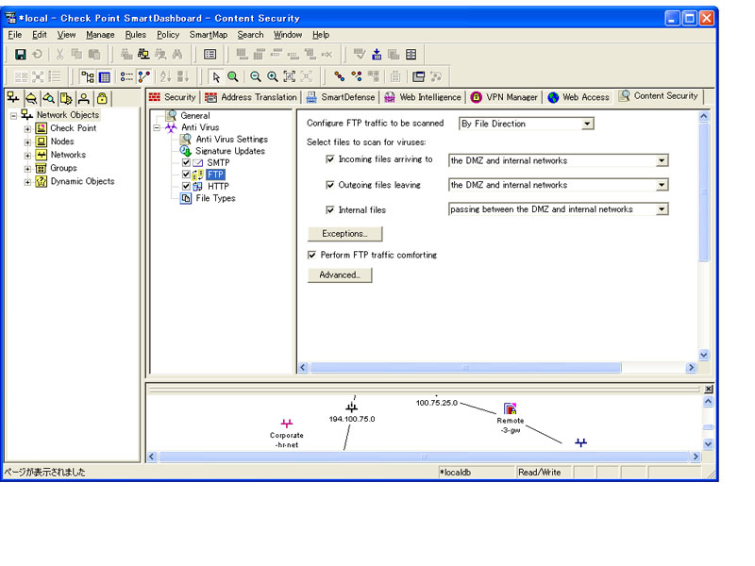Open the Policy menu

point(168,35)
